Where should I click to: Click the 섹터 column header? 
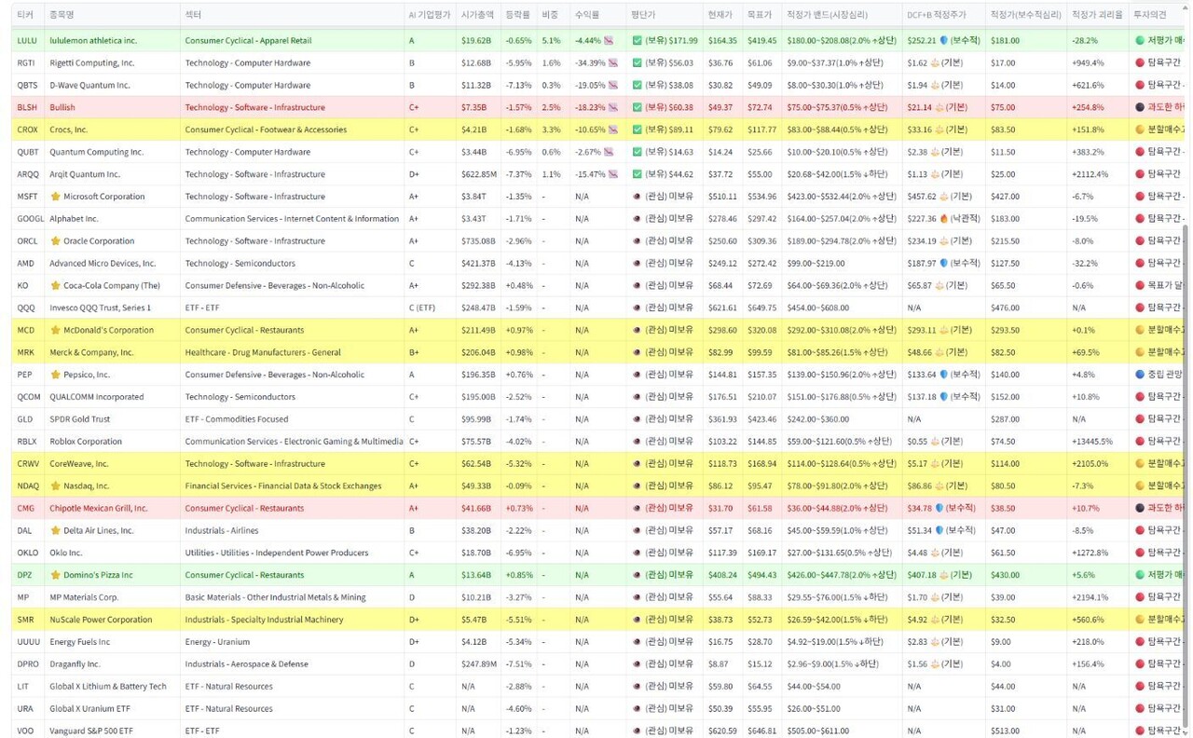(193, 15)
